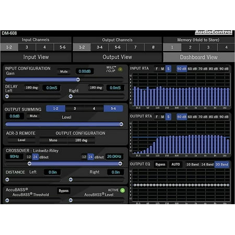Image resolution: width=235 pixels, height=235 pixels.
Task: Set Output RTA range to 90 dB
Action: click(x=224, y=116)
